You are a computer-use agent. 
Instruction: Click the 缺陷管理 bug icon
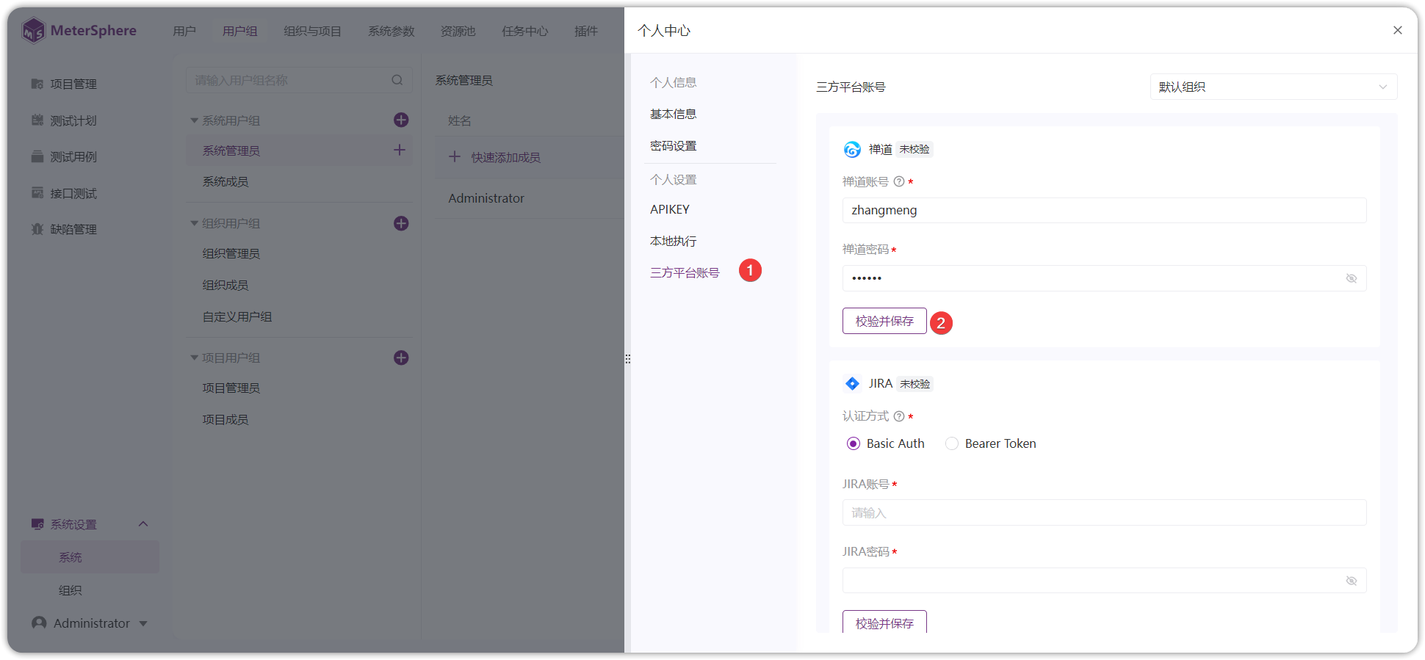[37, 229]
